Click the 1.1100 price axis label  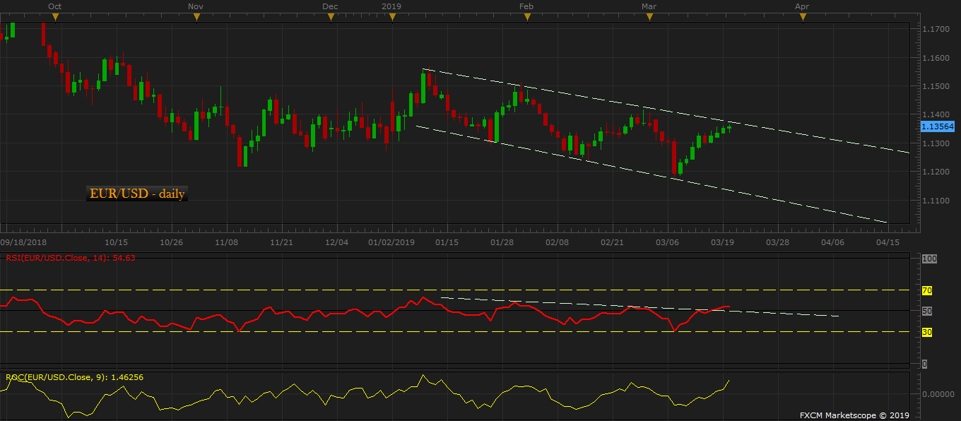tap(935, 201)
